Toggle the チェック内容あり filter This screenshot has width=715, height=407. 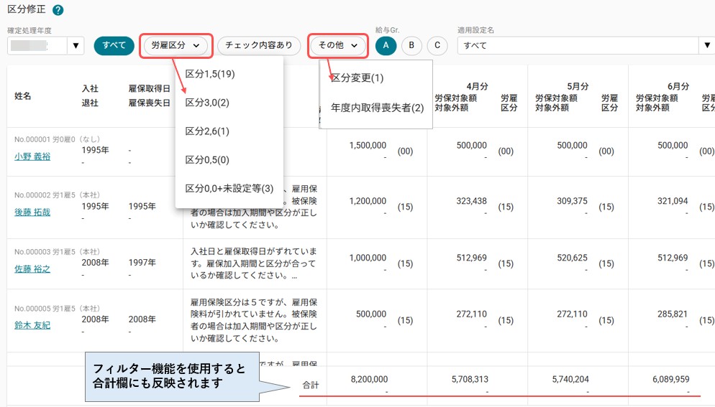point(258,45)
